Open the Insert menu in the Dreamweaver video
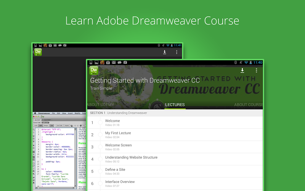Viewport: 305px width, 191px height. point(70,113)
